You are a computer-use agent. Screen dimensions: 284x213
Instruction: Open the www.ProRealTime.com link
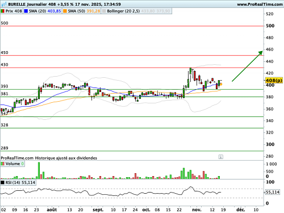[260, 4]
